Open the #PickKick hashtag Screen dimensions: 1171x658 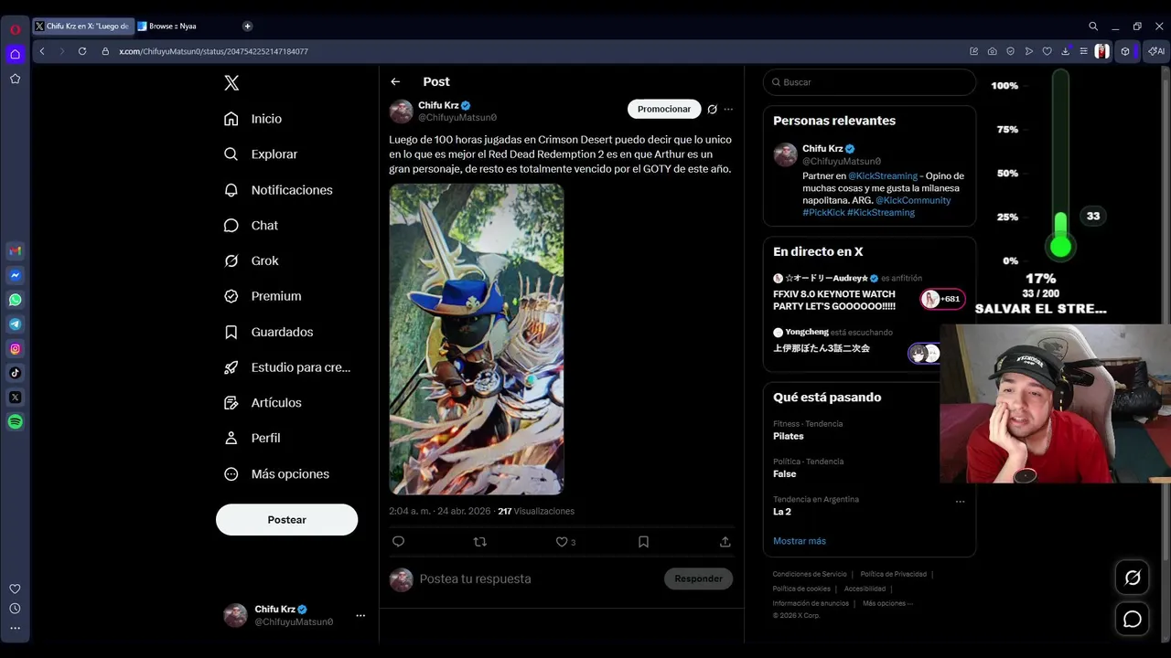tap(823, 212)
